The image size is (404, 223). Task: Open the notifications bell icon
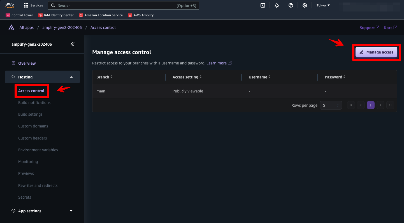277,5
